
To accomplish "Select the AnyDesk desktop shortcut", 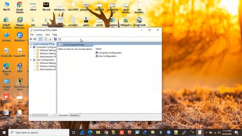I will [x=6, y=99].
